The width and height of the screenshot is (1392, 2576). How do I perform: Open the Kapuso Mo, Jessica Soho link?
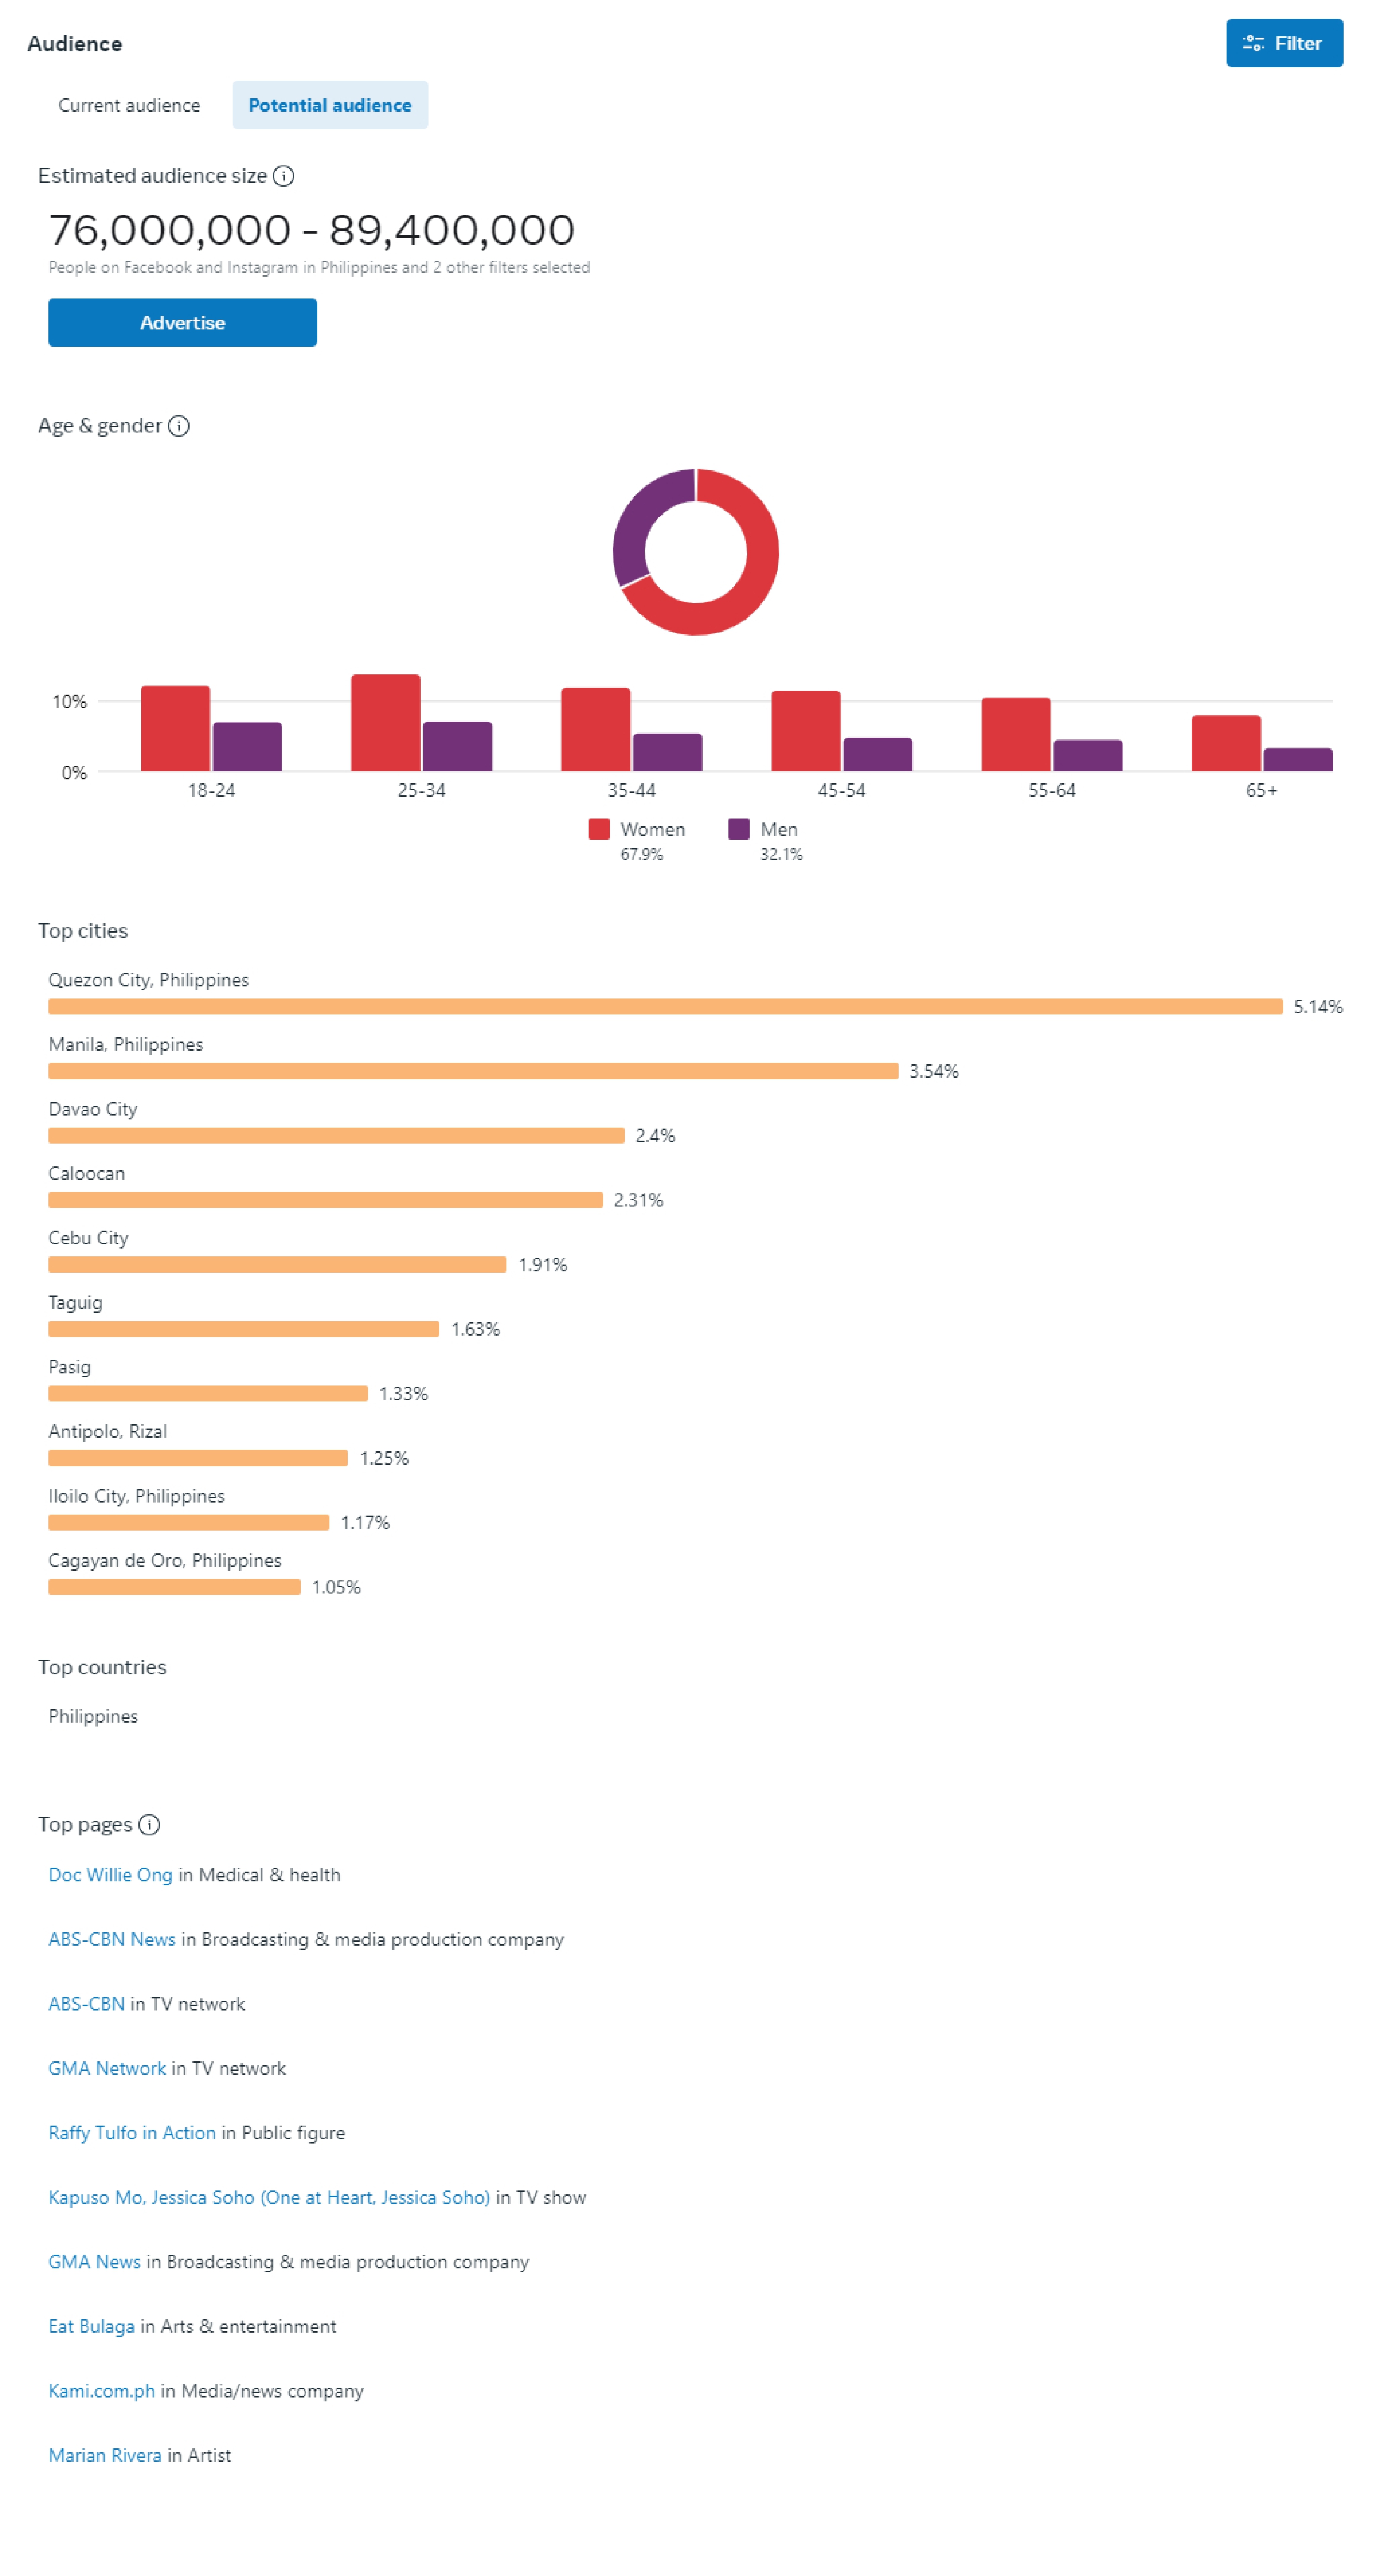pos(269,2198)
